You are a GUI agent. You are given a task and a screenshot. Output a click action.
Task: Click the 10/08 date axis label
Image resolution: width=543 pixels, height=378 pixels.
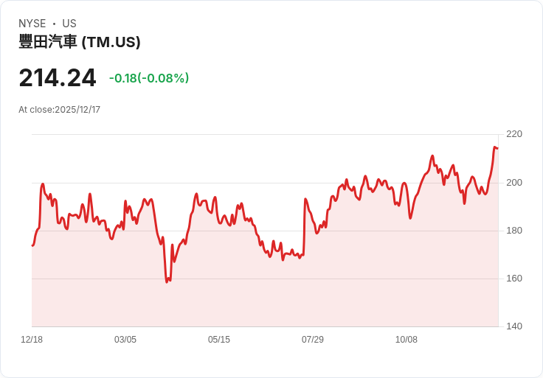tap(407, 340)
